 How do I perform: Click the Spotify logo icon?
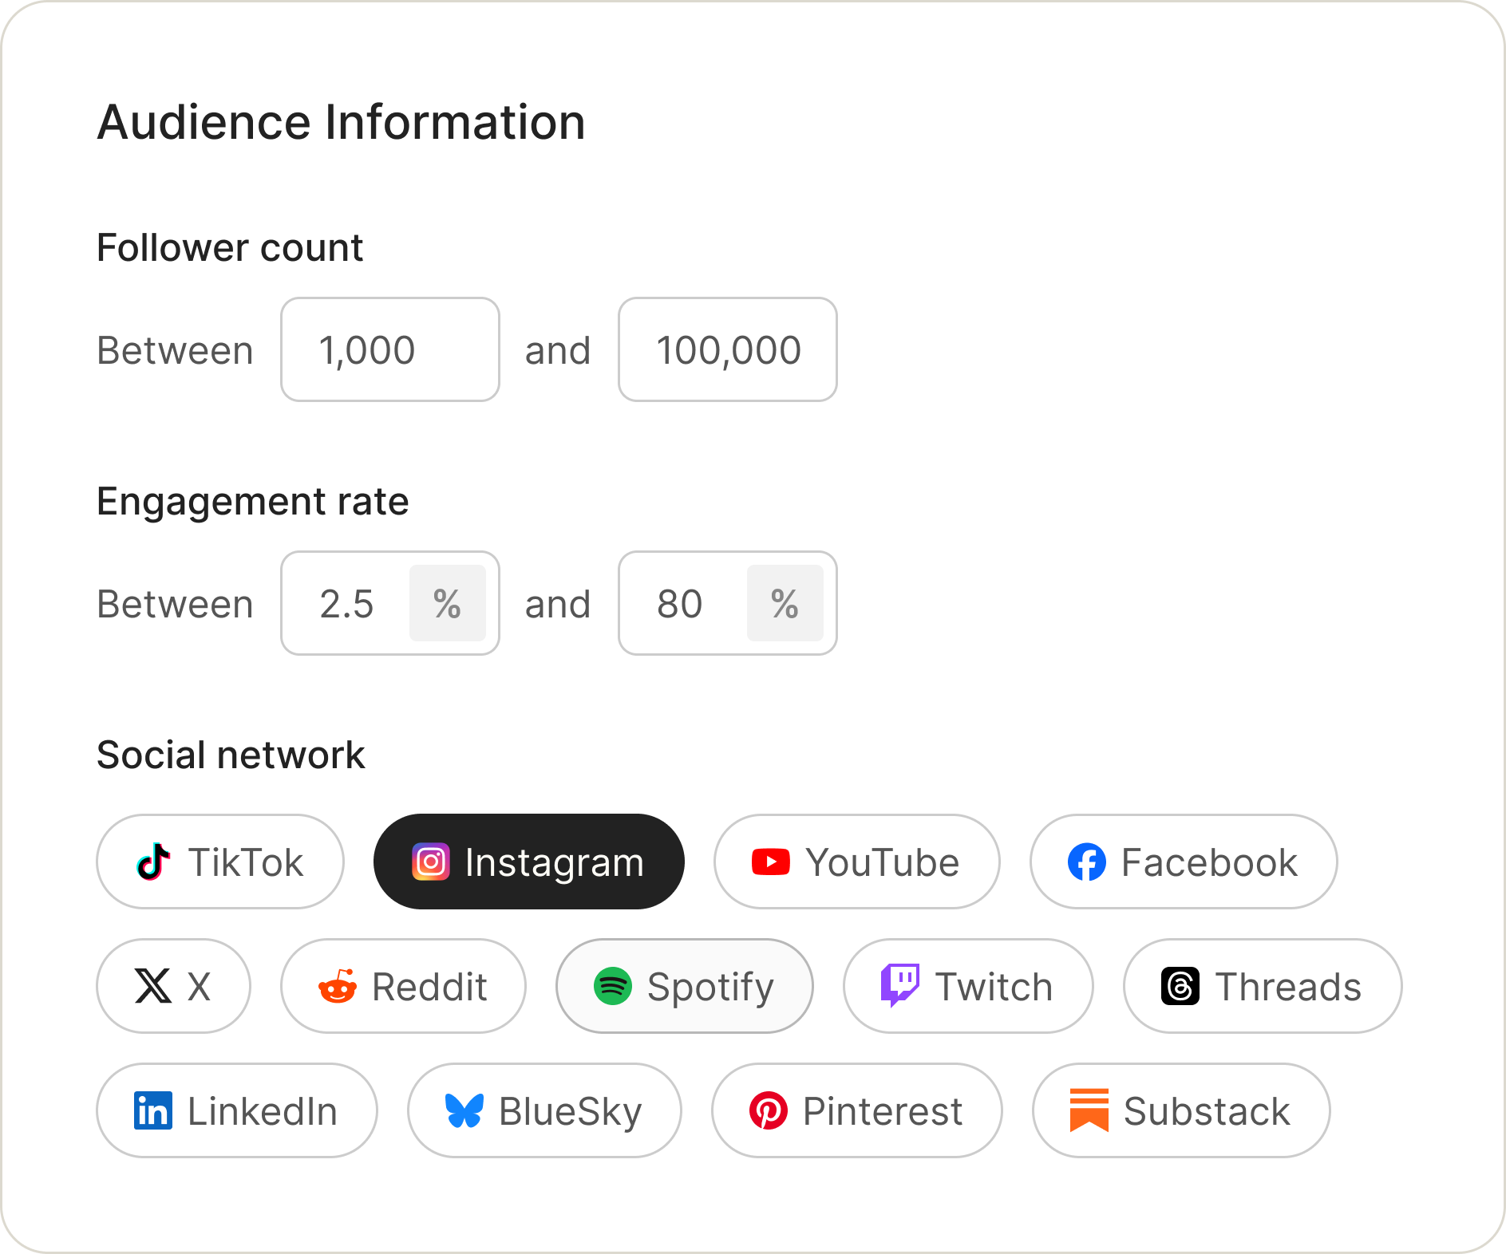point(613,986)
